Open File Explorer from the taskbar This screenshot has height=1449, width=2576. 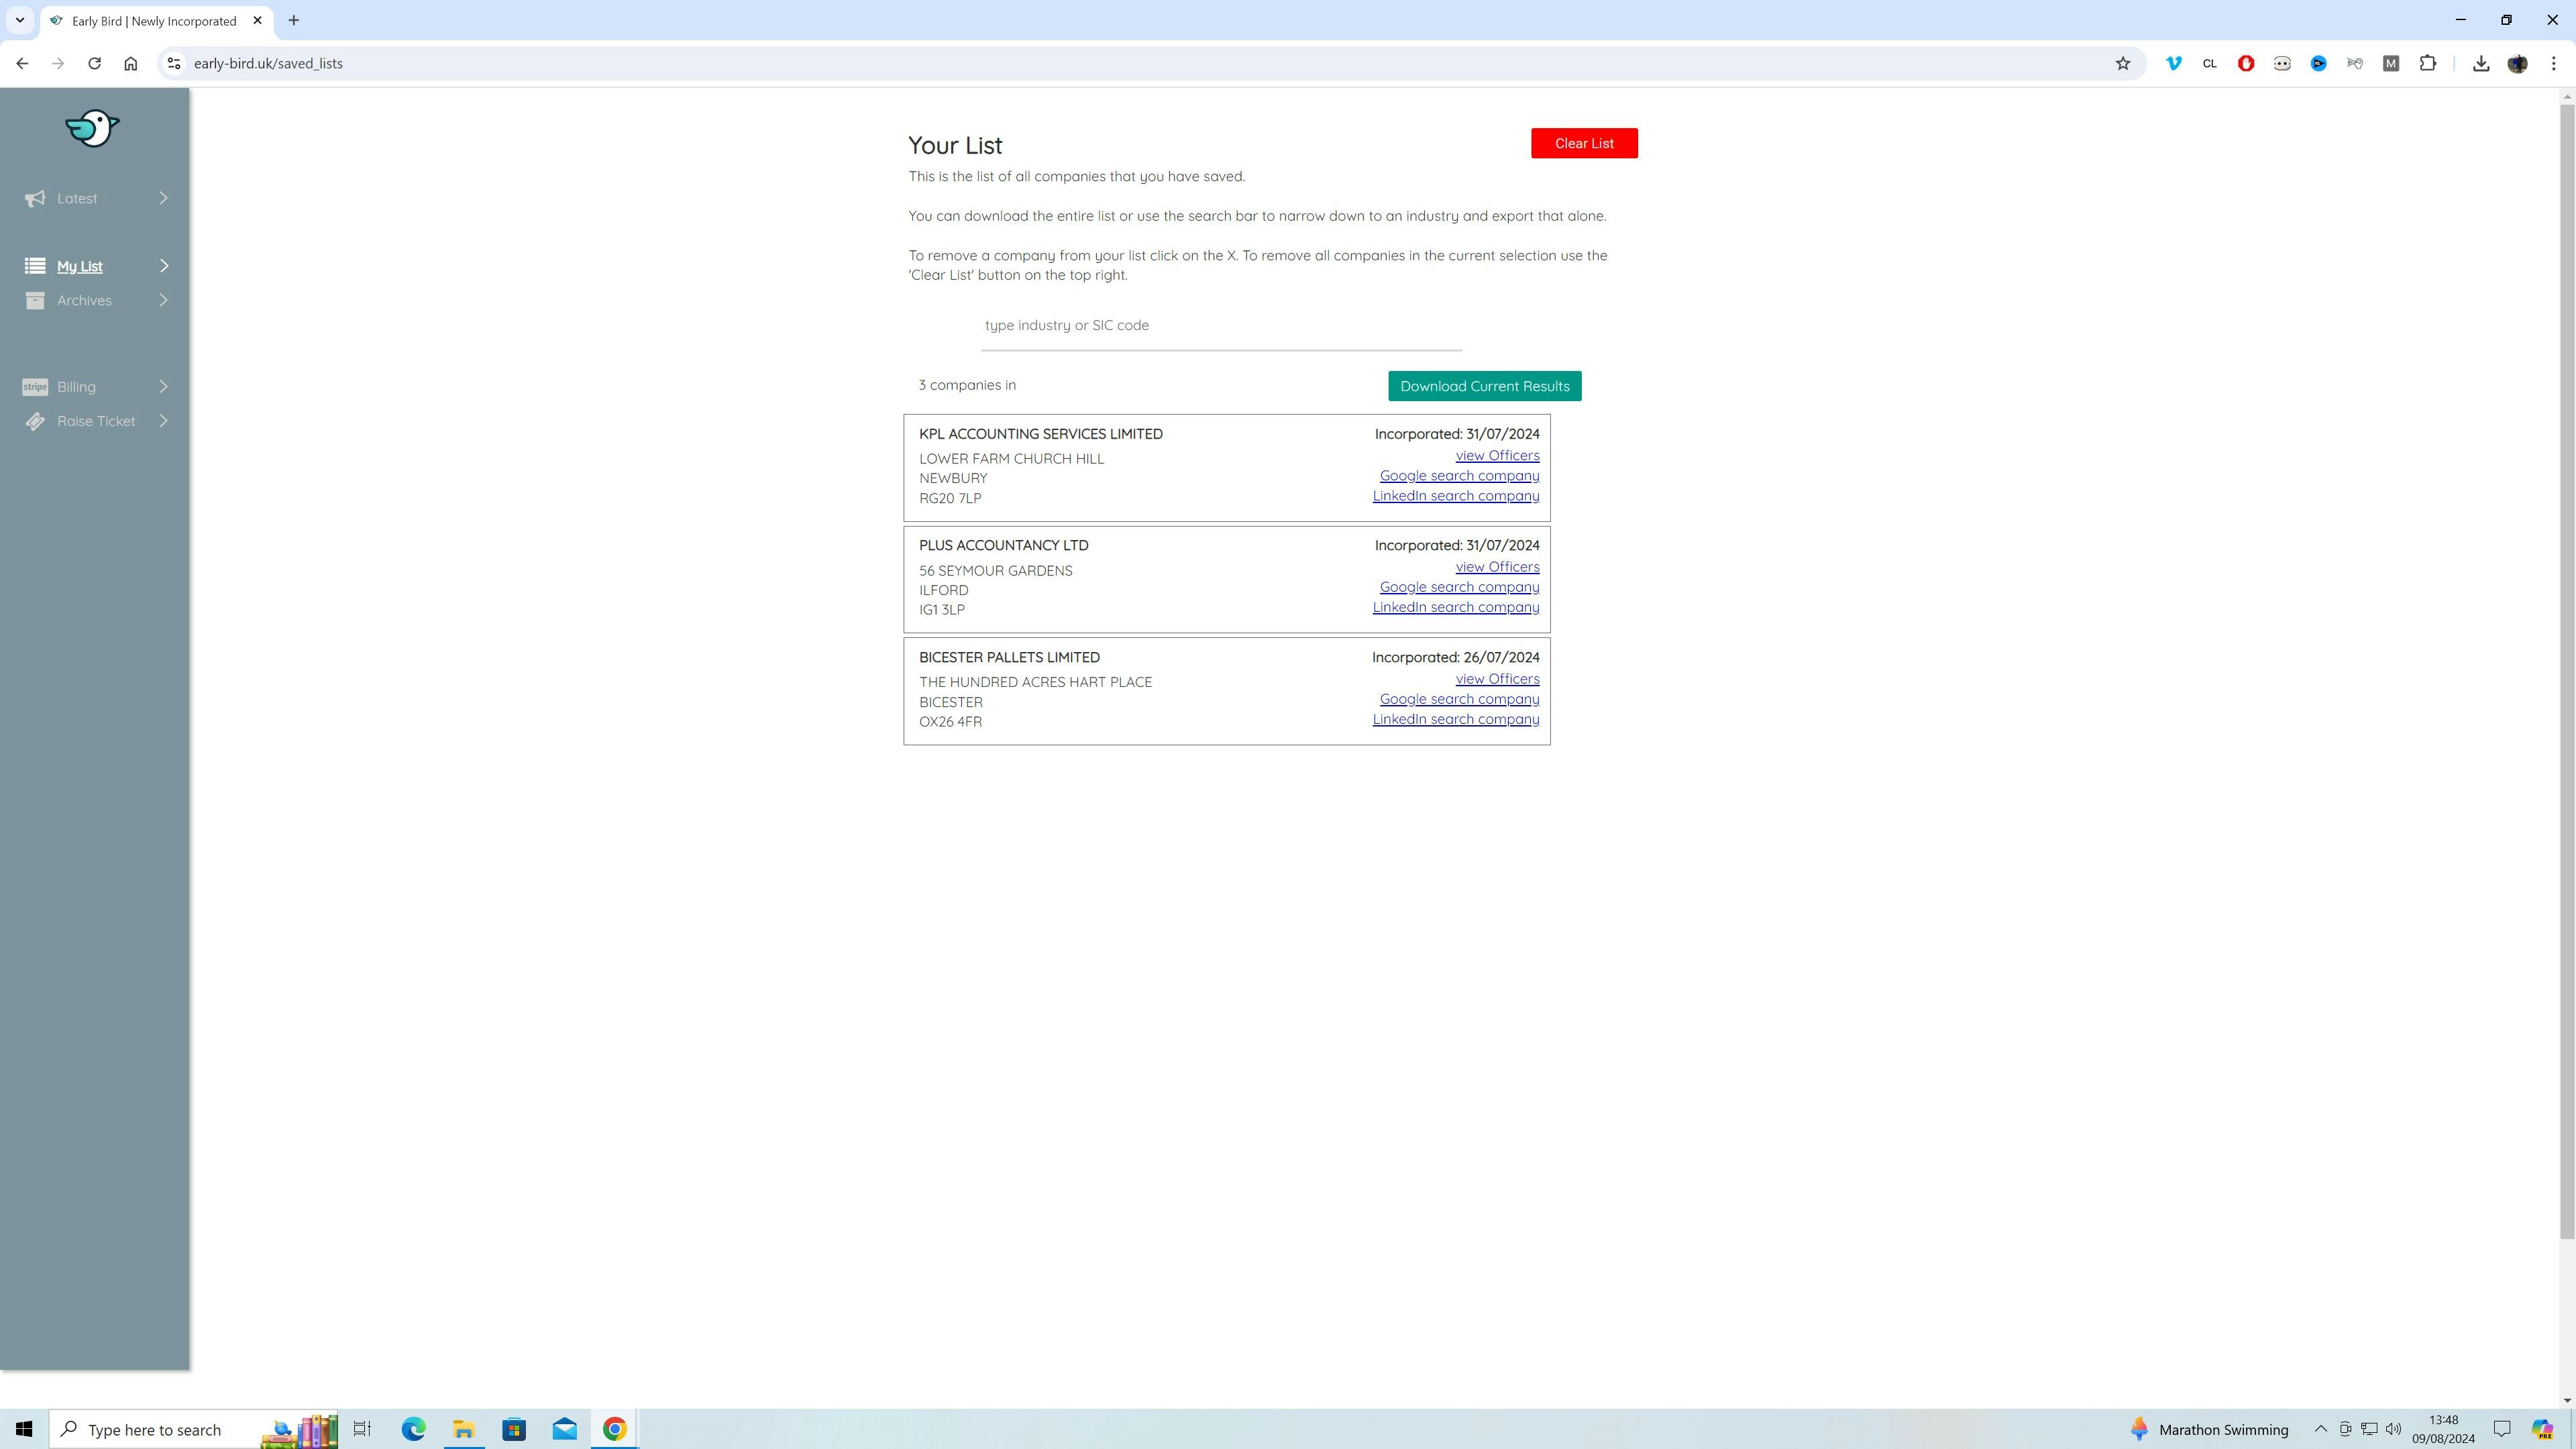463,1429
